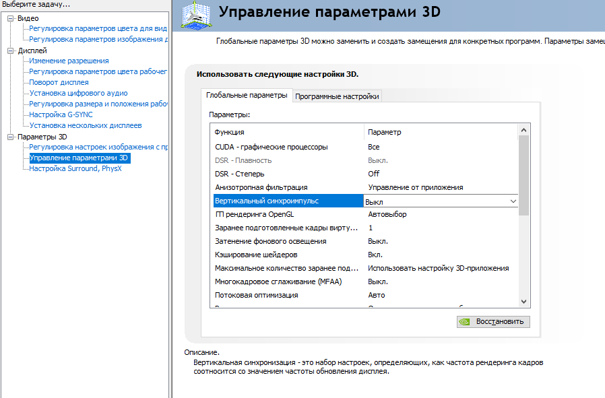Select Кэширование шейдеров row
This screenshot has height=398, width=605.
pos(365,255)
